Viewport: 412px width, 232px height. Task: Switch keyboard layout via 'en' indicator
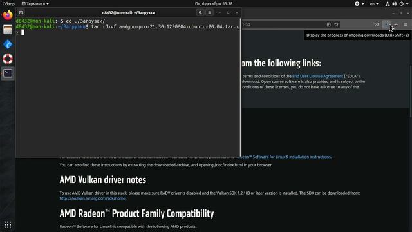click(374, 4)
